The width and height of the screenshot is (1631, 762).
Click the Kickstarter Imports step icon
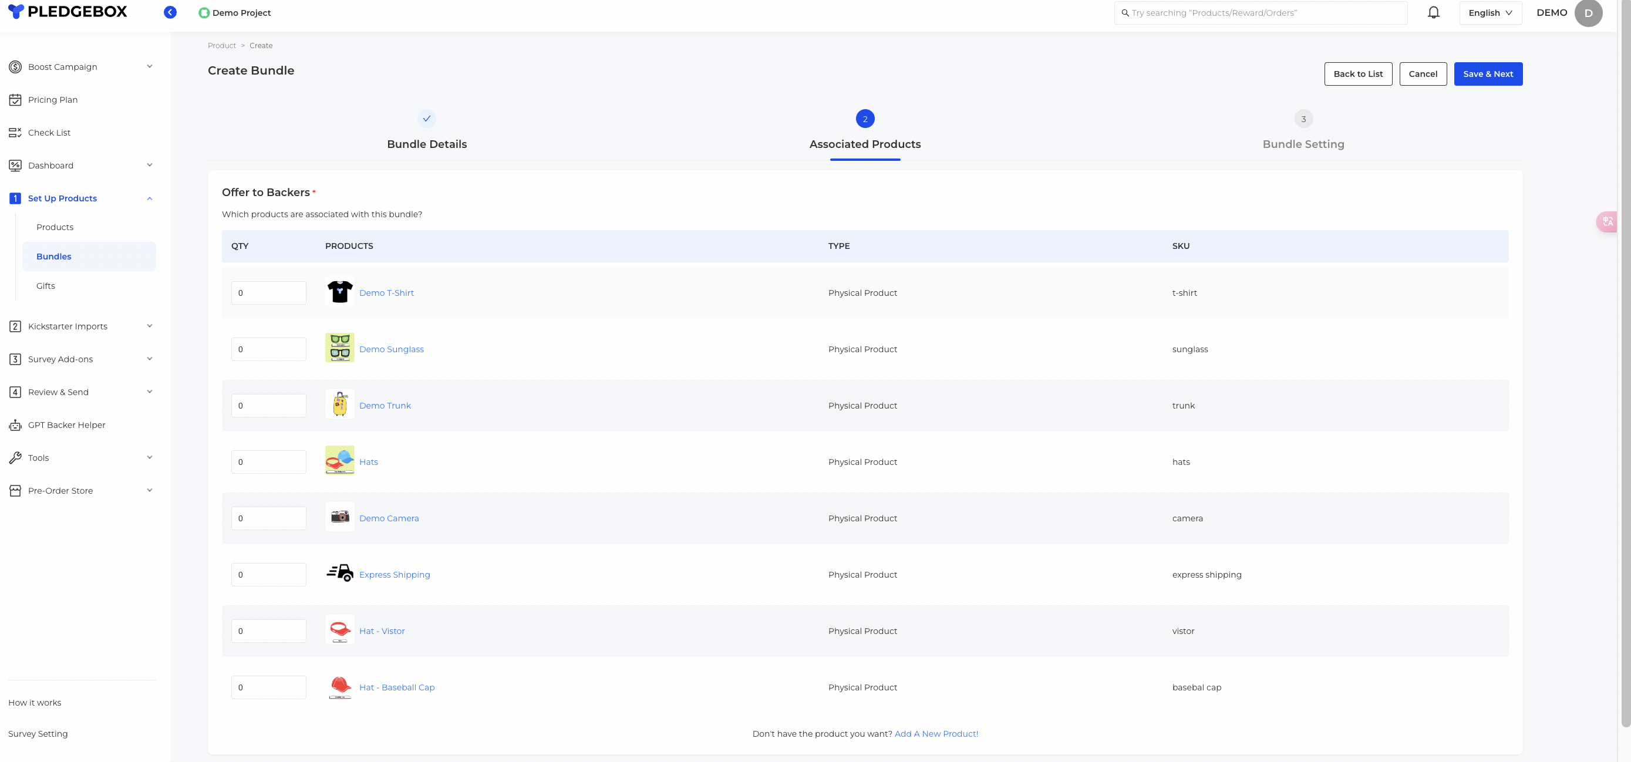click(15, 326)
